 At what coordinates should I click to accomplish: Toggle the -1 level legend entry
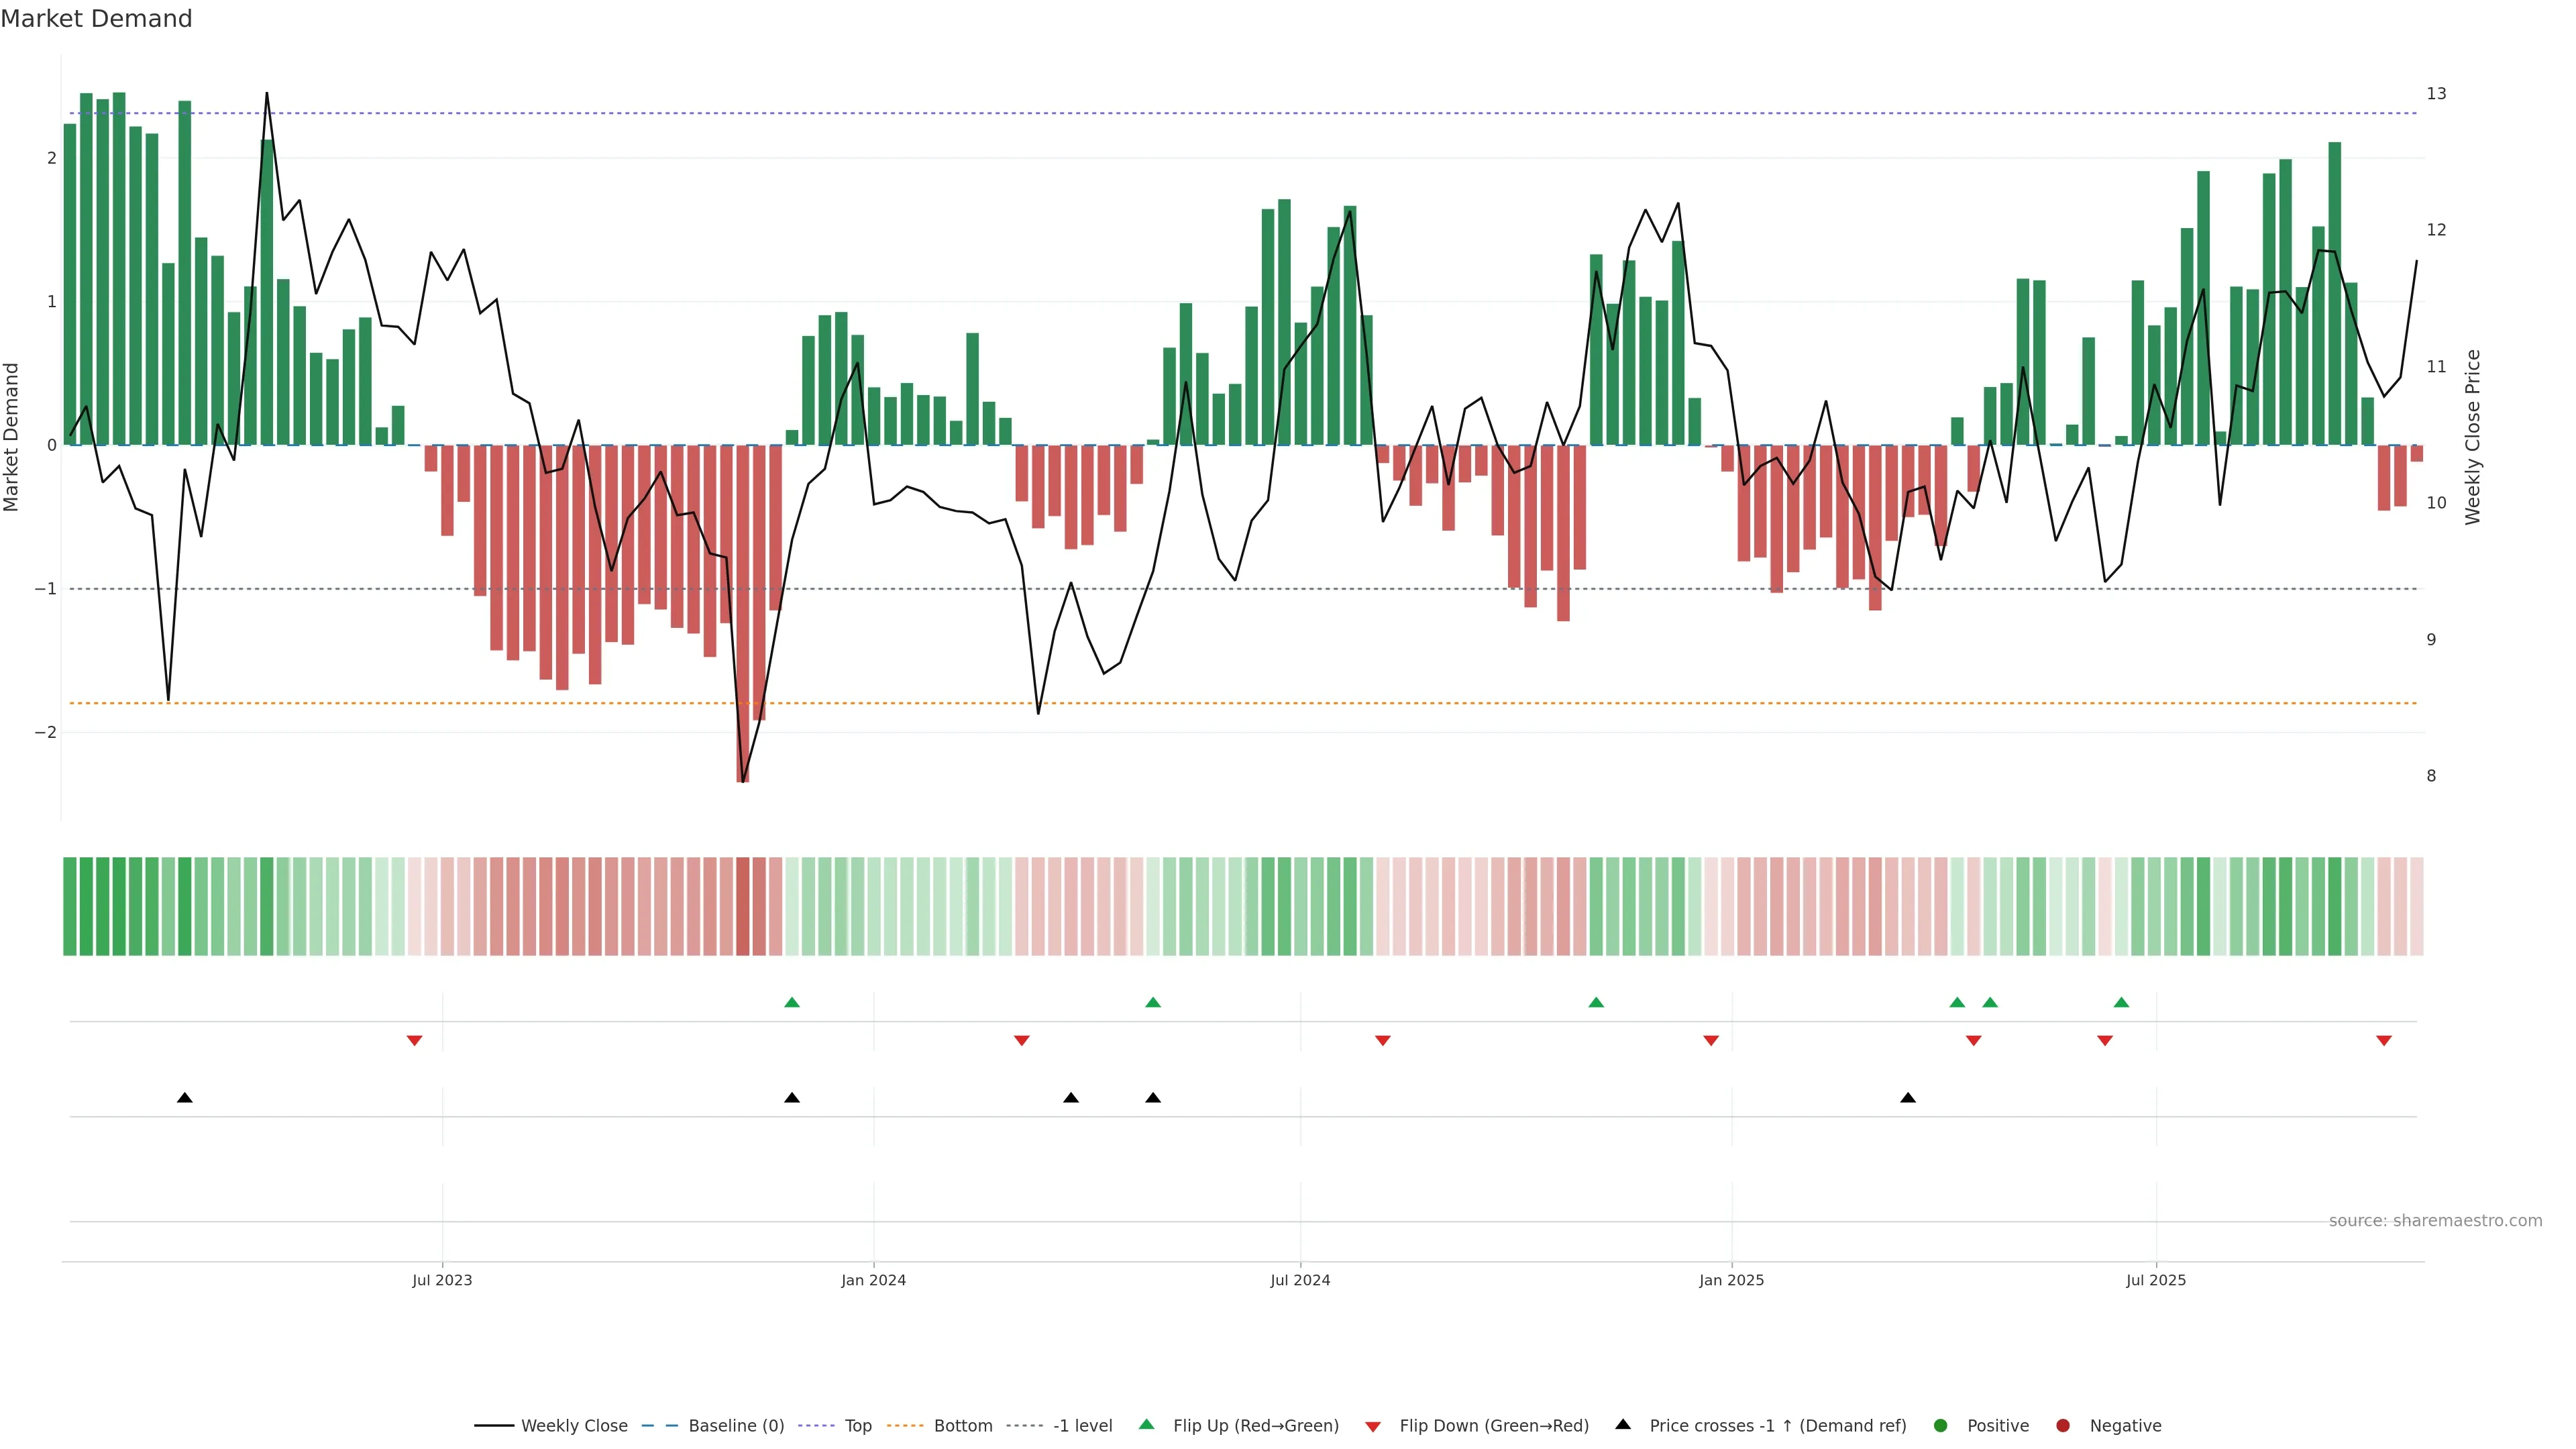(x=1082, y=1425)
